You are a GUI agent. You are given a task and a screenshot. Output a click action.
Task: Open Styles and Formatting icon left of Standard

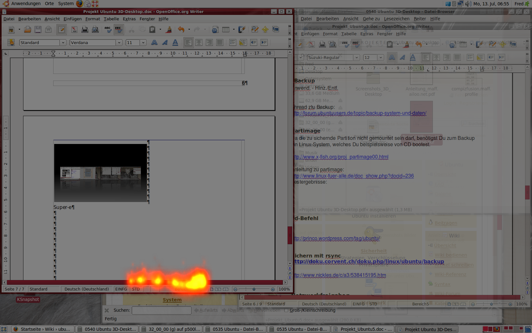(x=11, y=42)
